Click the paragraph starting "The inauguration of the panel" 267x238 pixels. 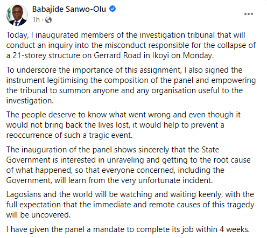click(x=129, y=165)
